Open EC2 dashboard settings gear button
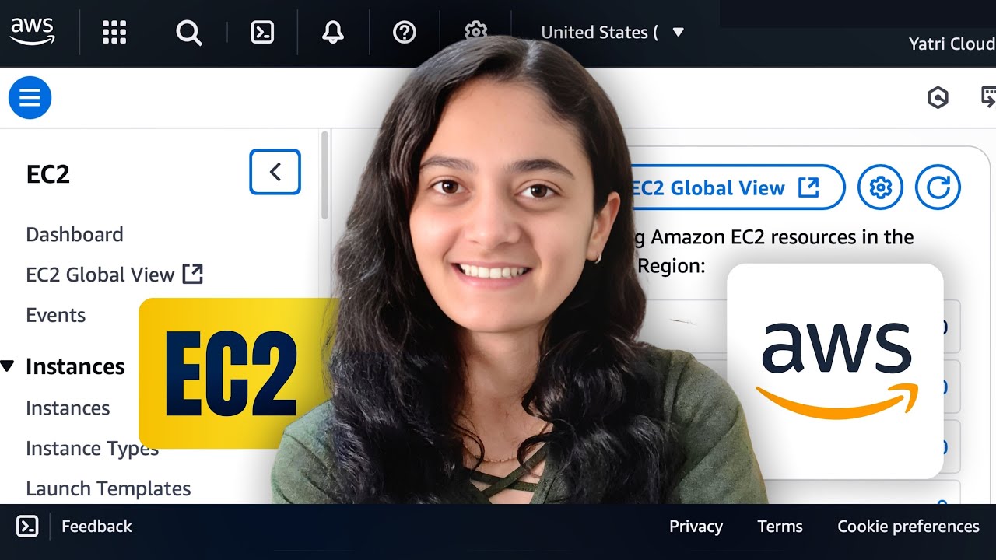The image size is (996, 560). (x=880, y=187)
